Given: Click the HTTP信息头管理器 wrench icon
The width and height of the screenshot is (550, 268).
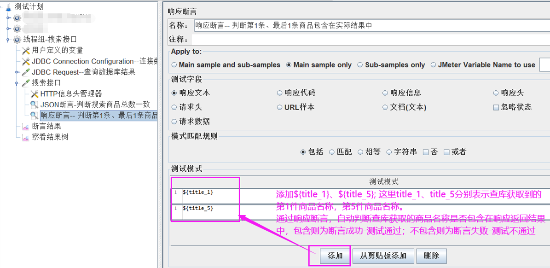Looking at the screenshot, I should pos(35,93).
